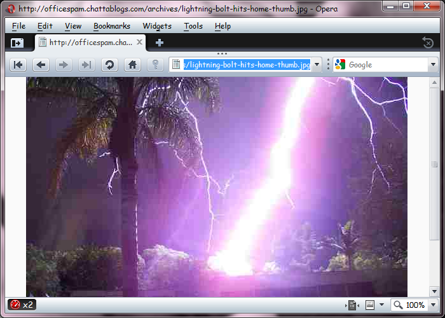Open the Edit menu
445x318 pixels.
click(45, 26)
